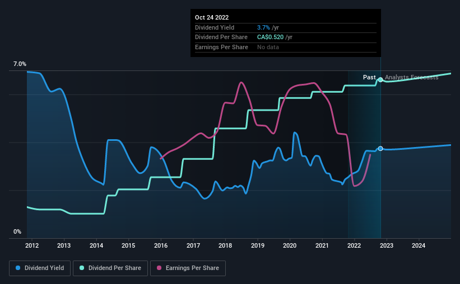Click the 2015 x-axis label
The height and width of the screenshot is (284, 460).
pyautogui.click(x=128, y=245)
